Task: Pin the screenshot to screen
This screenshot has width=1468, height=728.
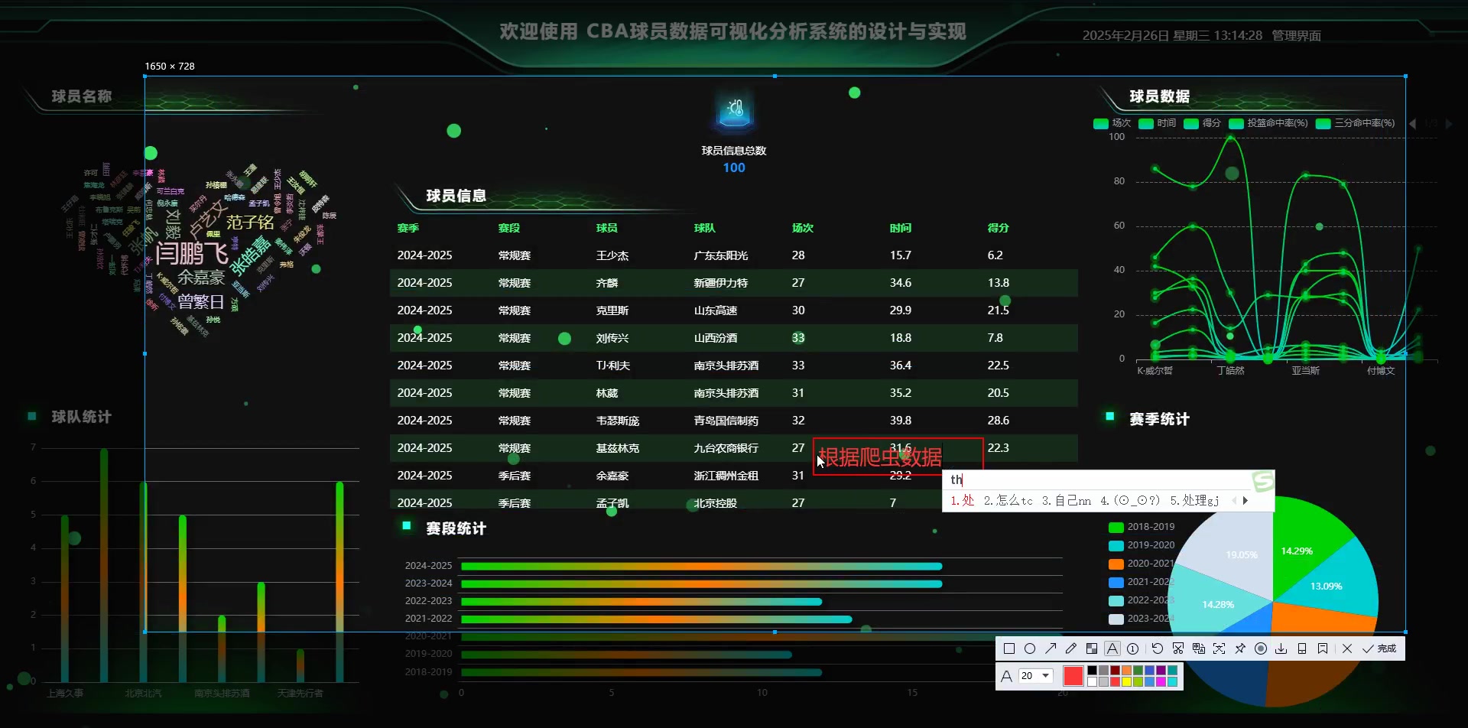Action: point(1240,648)
